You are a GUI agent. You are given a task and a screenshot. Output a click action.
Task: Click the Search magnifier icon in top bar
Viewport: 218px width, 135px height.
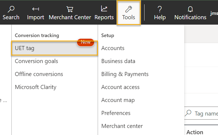(11, 9)
